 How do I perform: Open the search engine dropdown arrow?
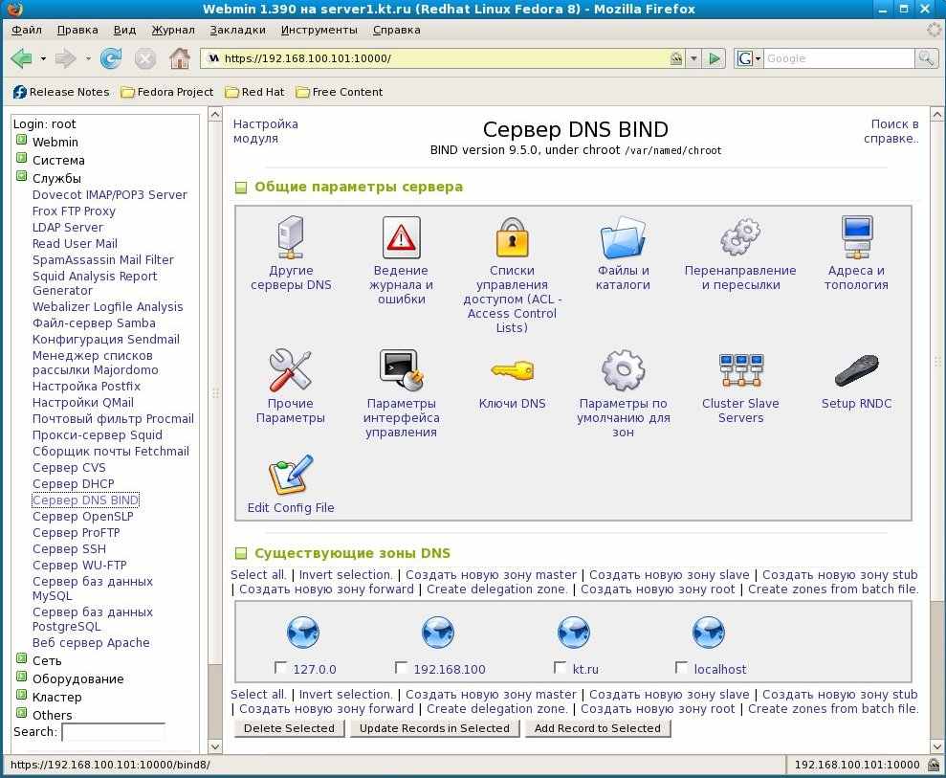(758, 59)
